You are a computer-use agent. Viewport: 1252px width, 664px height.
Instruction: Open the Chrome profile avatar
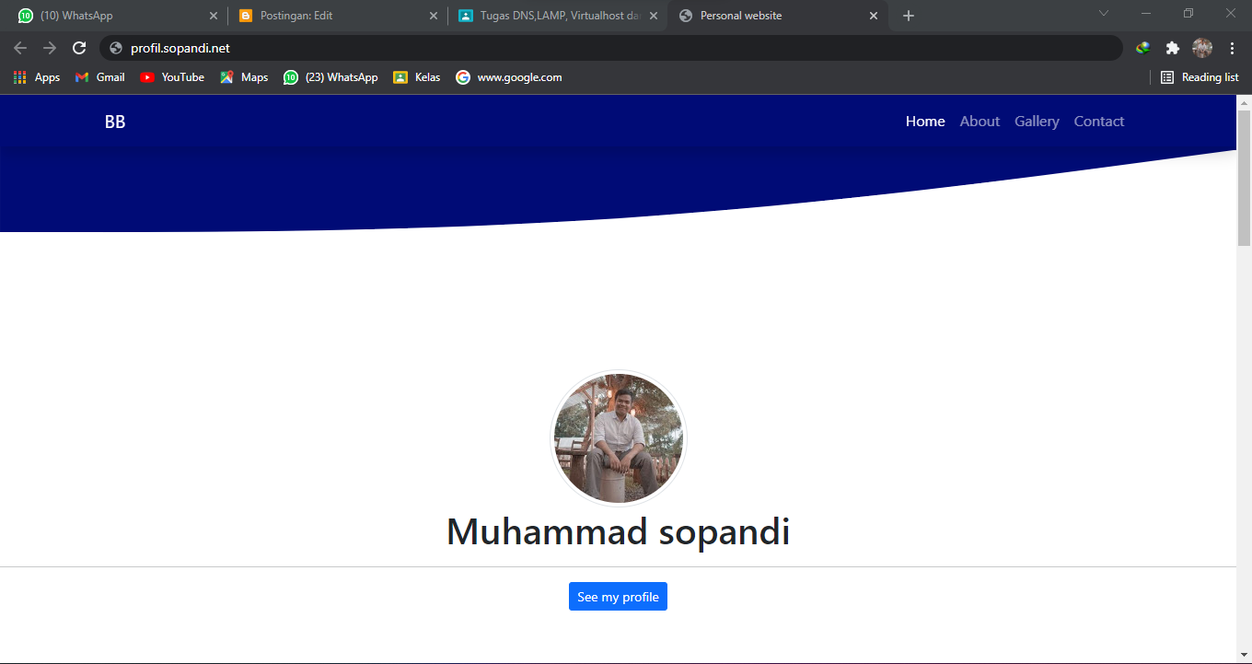(x=1202, y=48)
